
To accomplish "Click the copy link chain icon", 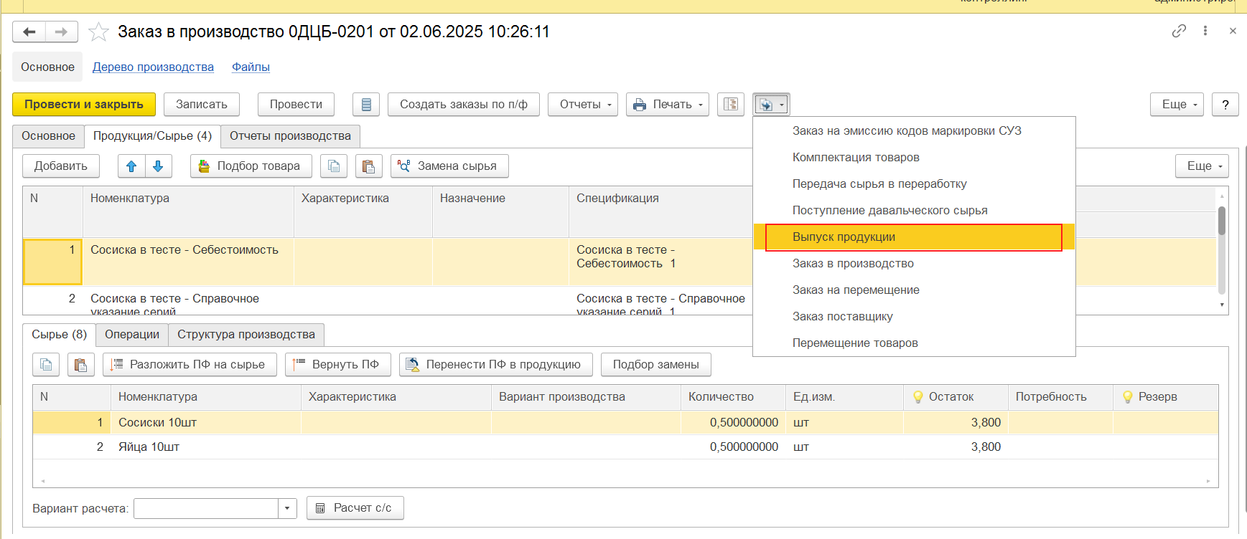I will (x=1179, y=31).
